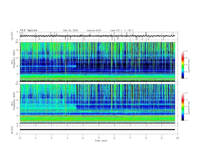Viewport: 200px width, 155px height.
Task: Click the ch.3 flat black voltage trace
Action: click(97, 130)
